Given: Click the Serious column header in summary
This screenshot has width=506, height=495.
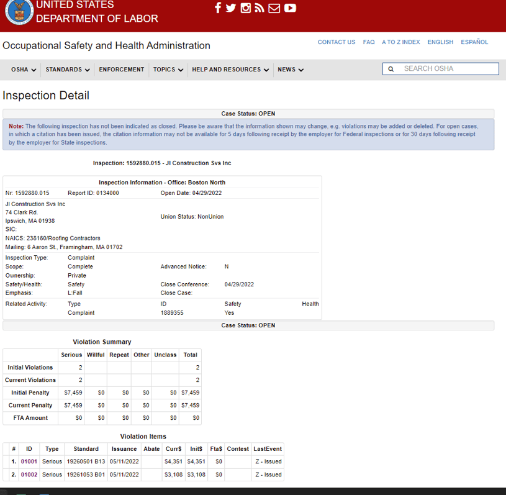Looking at the screenshot, I should (71, 355).
